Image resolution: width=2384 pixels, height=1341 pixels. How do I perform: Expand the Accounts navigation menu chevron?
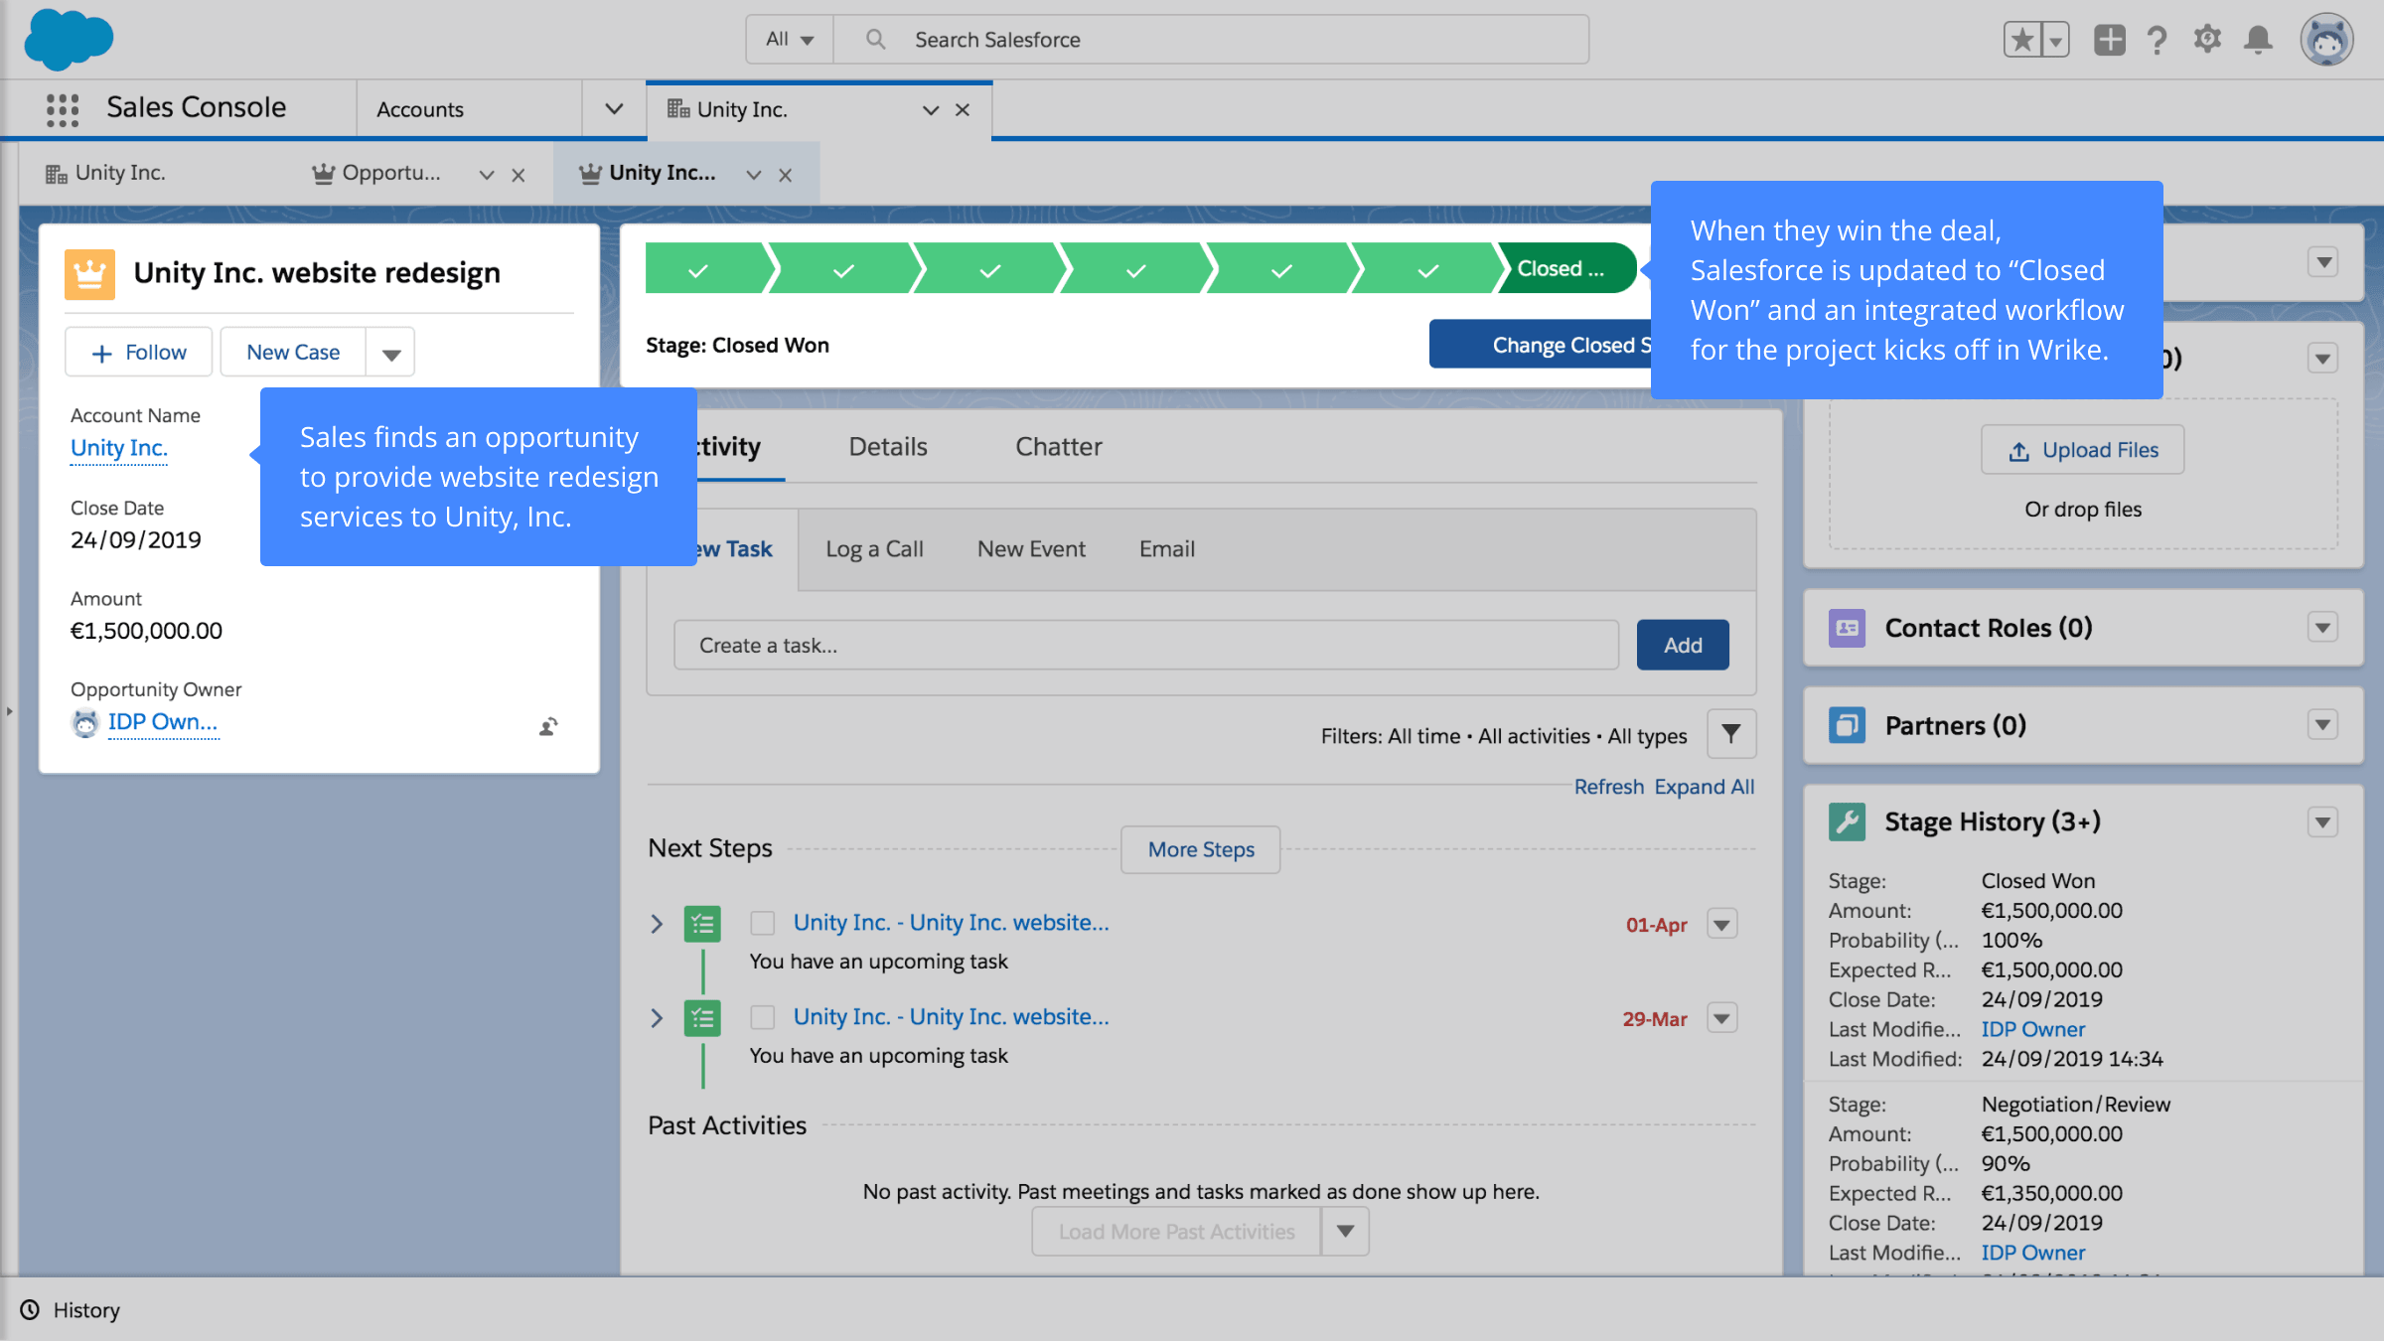point(614,109)
